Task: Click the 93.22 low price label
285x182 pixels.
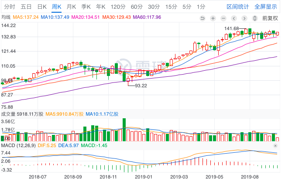Action: 141,86
